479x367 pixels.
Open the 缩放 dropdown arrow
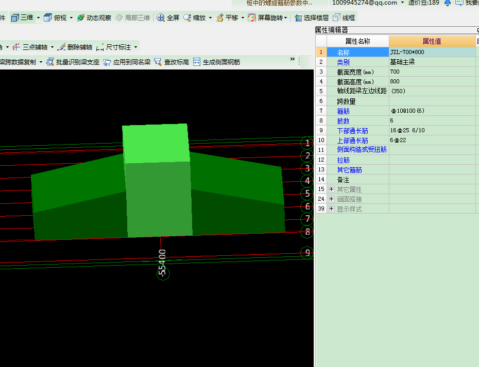point(210,18)
